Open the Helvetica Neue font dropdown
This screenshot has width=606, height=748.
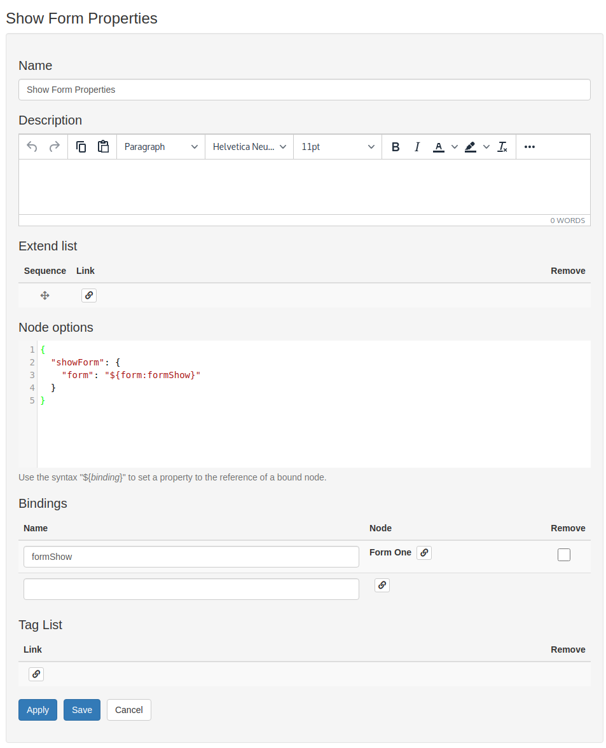(x=249, y=147)
